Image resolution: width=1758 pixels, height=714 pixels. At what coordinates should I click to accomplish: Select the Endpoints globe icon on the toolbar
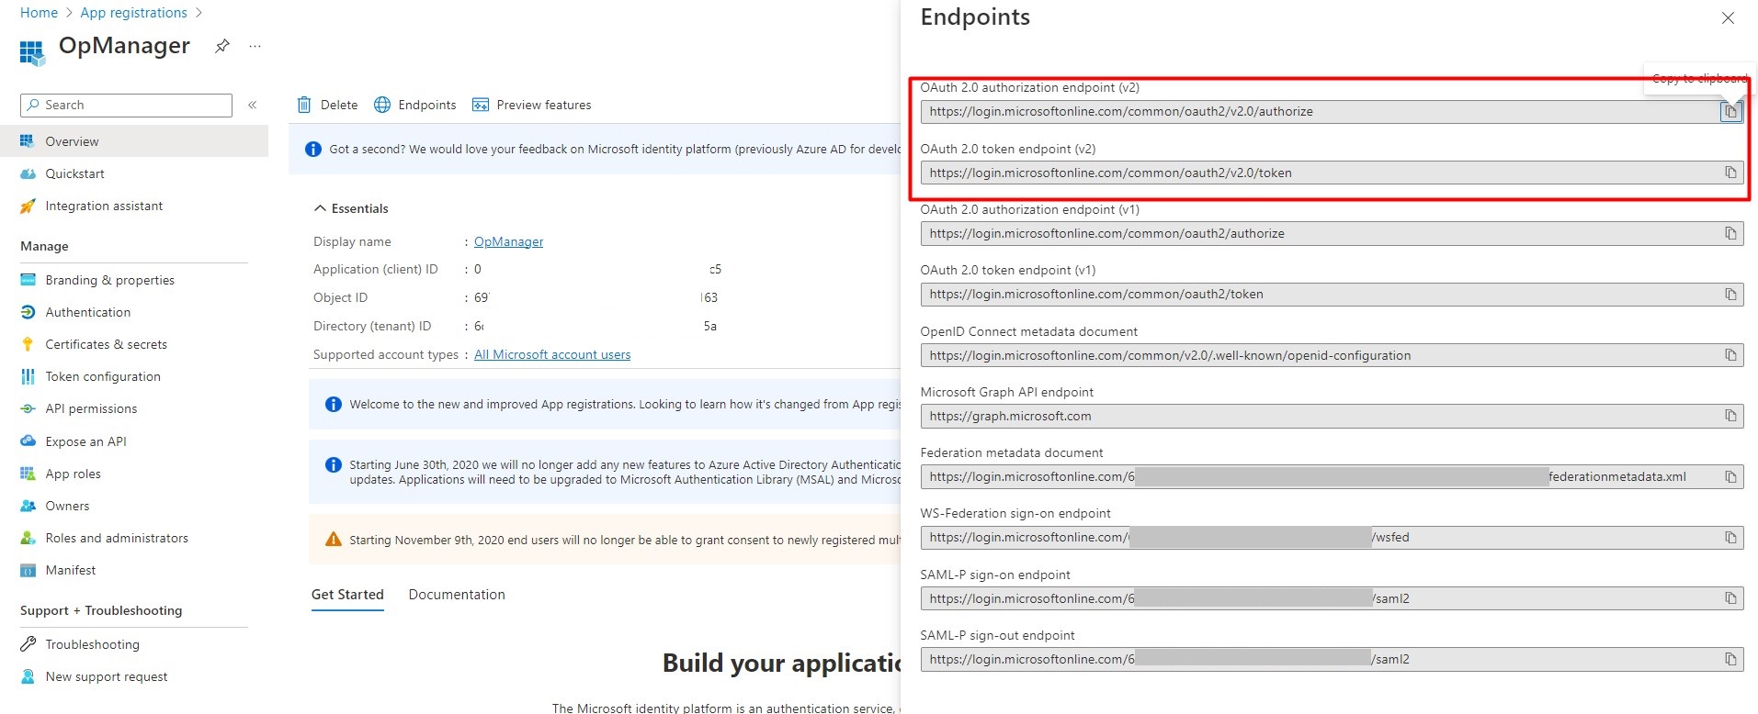382,105
